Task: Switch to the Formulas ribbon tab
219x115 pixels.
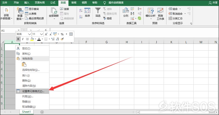Action: click(x=53, y=2)
